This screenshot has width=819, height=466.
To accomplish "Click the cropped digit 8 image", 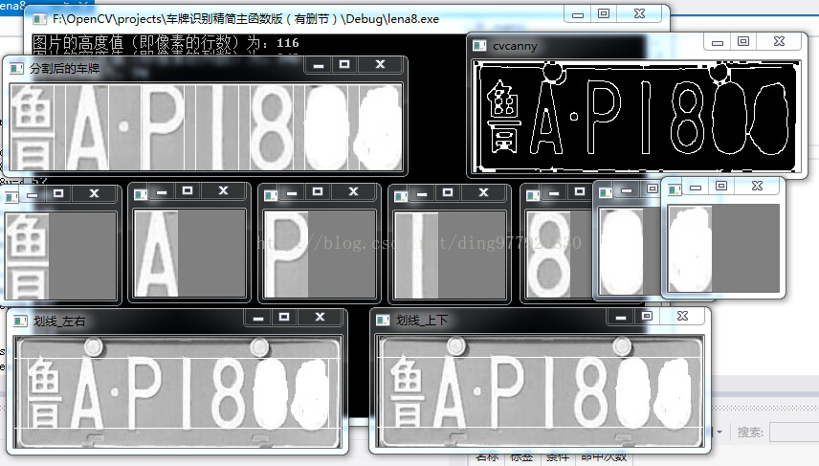I will 548,255.
